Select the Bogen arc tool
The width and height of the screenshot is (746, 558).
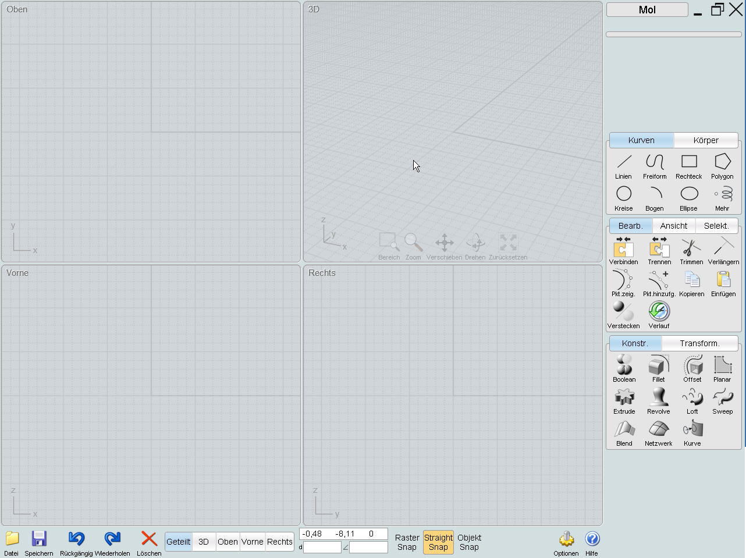click(x=655, y=198)
